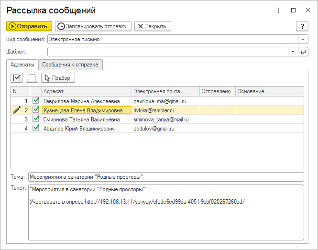Switch to Сообщения к отправке tab
Viewport: 318px width, 250px height.
[x=71, y=65]
